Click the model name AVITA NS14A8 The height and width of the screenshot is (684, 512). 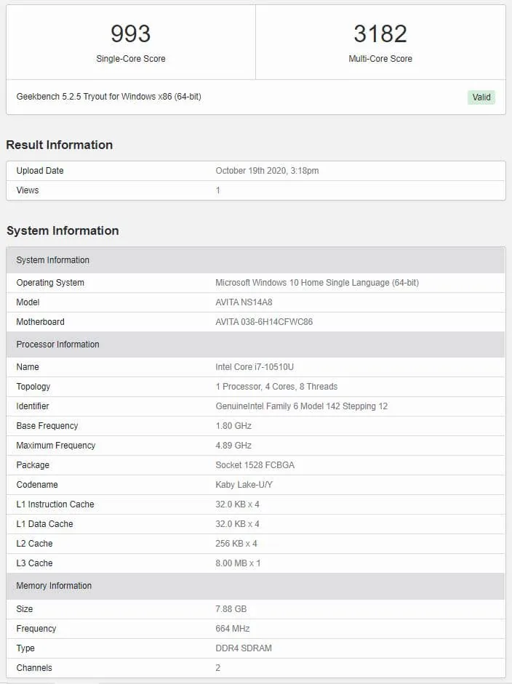tap(244, 302)
